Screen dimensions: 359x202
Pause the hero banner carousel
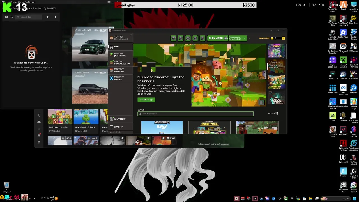[261, 102]
